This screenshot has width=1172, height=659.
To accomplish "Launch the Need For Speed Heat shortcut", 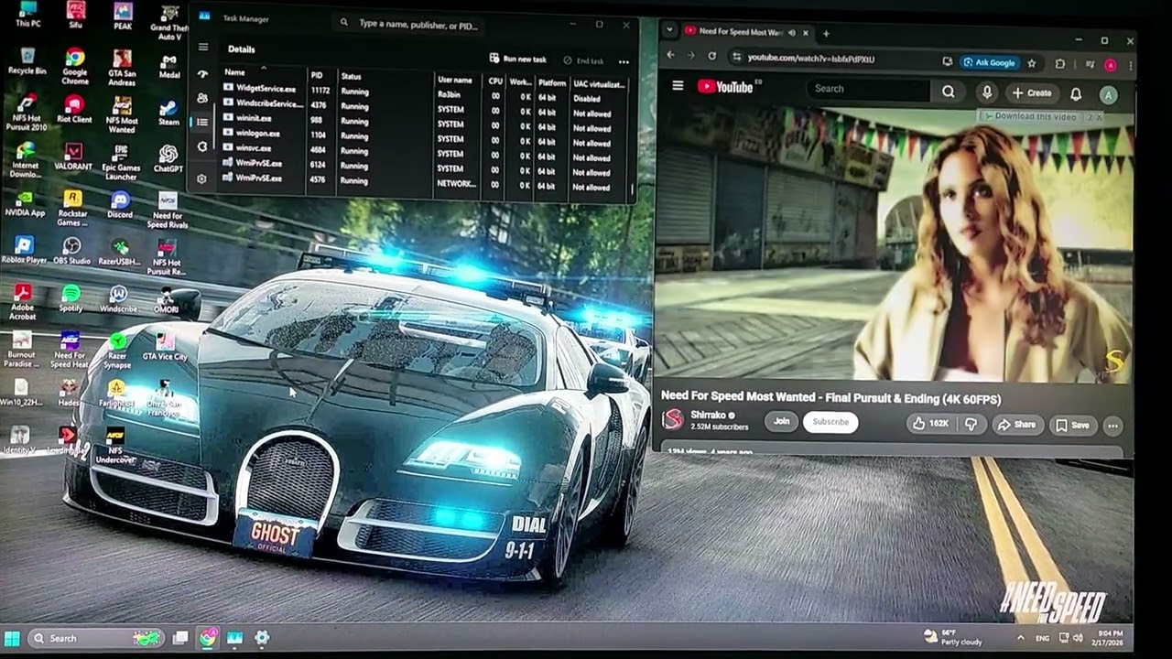I will (70, 349).
